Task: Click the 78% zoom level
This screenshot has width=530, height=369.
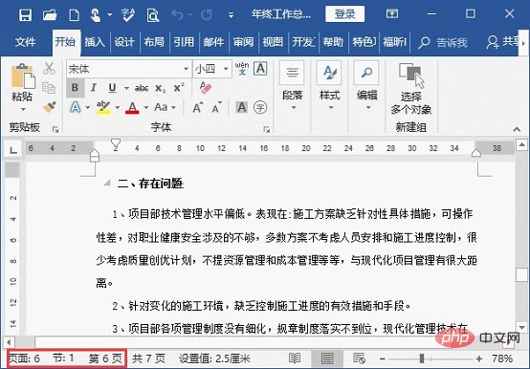Action: (502, 358)
